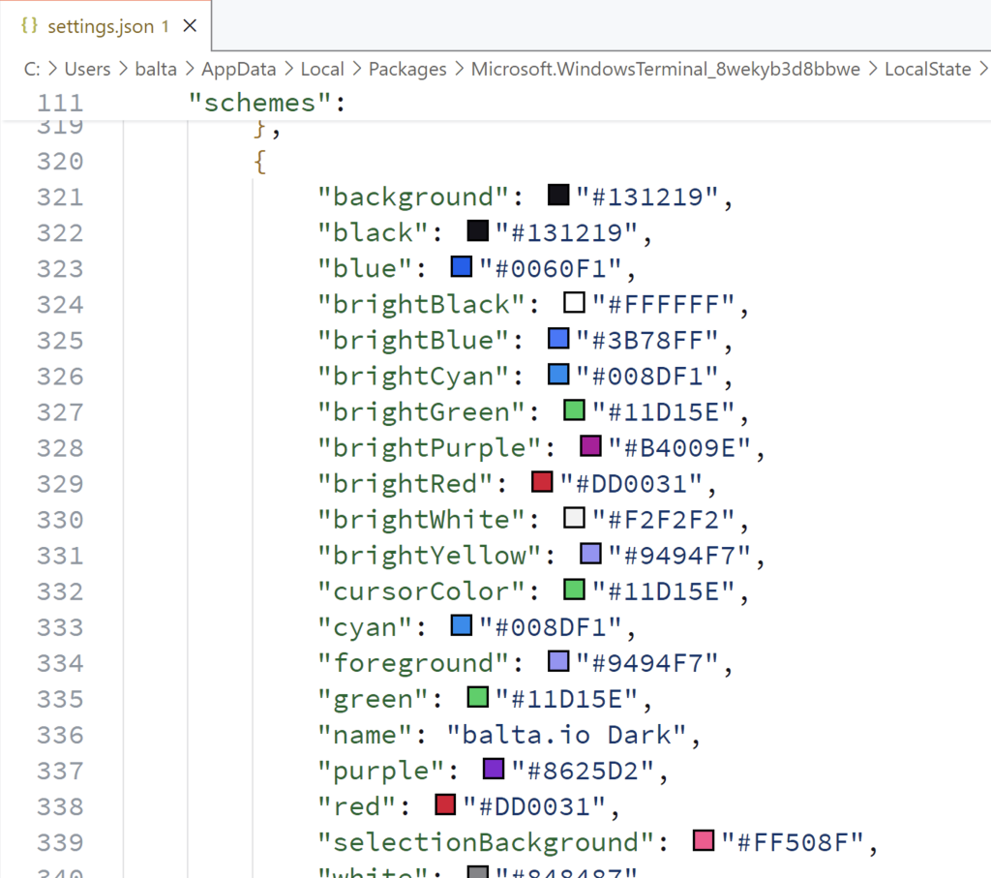
Task: Open the AppData breadcrumb segment
Action: (238, 69)
